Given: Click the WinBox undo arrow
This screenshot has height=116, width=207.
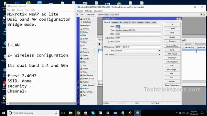Looking at the screenshot, I should point(78,15).
